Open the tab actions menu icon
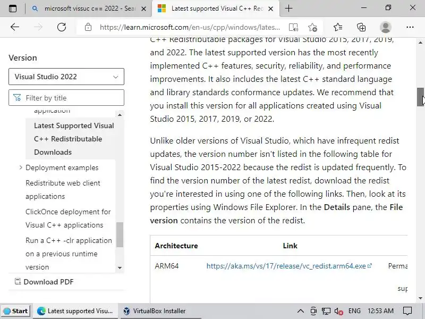 [12, 9]
